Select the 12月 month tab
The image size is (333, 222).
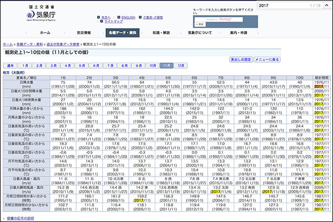pos(181,65)
